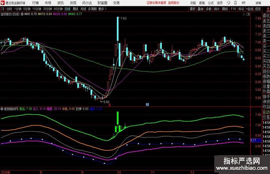This screenshot has height=174, width=270.
Task: Open the 版面 menu
Action: coord(202,3)
